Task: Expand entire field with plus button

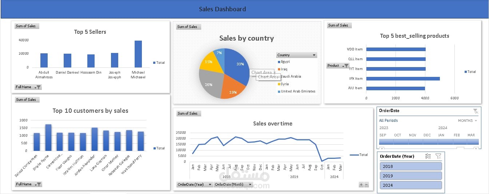Action: point(361,185)
